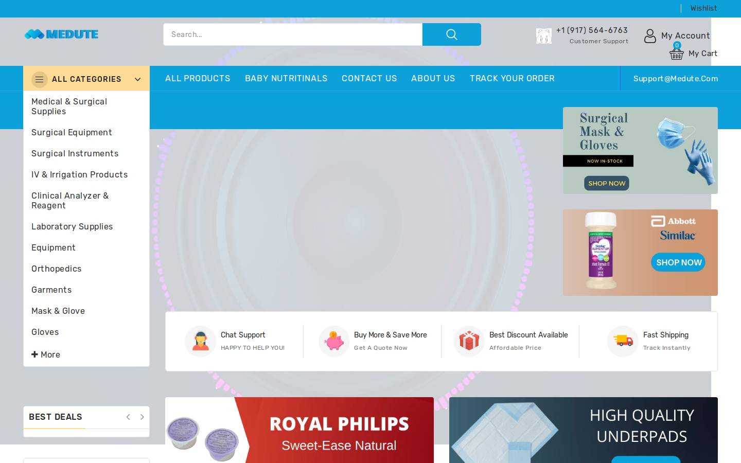
Task: Click the plus icon beside More
Action: click(x=34, y=354)
